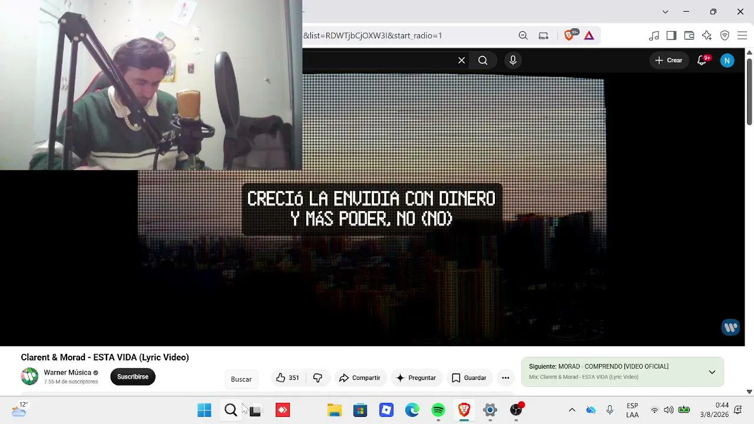This screenshot has width=754, height=424.
Task: Open the ESP LAA language switcher
Action: [x=633, y=410]
